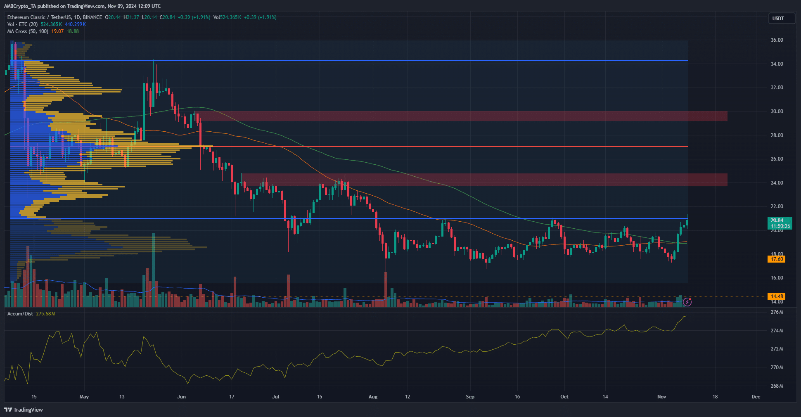Click the 268M Accum/Dist axis label
Viewport: 801px width, 417px height.
[777, 386]
